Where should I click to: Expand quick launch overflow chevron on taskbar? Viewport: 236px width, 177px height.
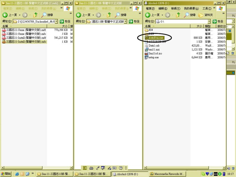32,173
